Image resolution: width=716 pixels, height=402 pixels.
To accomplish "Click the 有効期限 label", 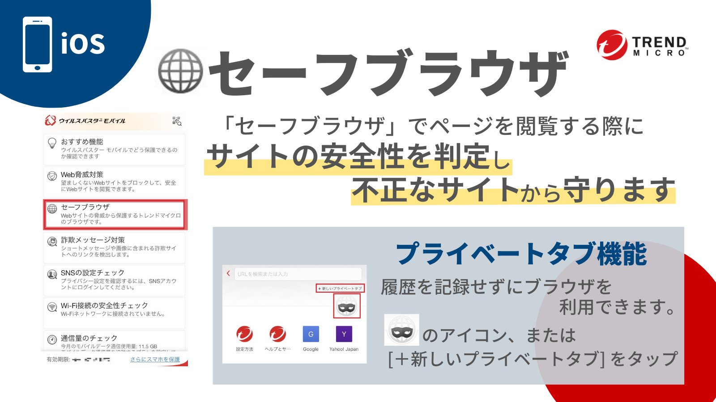I will click(58, 359).
